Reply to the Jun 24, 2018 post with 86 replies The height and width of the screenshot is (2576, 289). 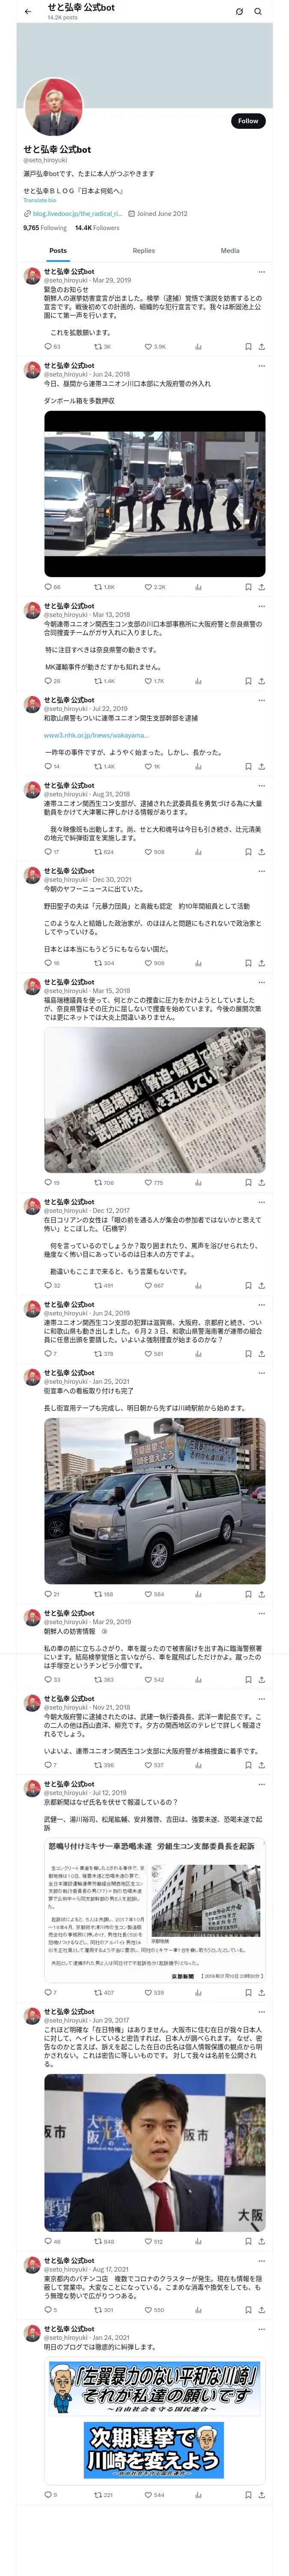pyautogui.click(x=53, y=587)
